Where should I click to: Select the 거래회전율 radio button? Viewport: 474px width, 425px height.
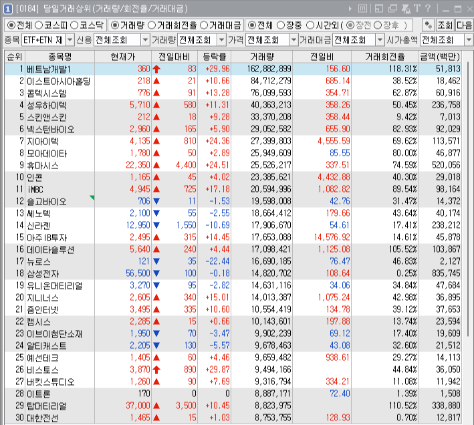(x=152, y=25)
